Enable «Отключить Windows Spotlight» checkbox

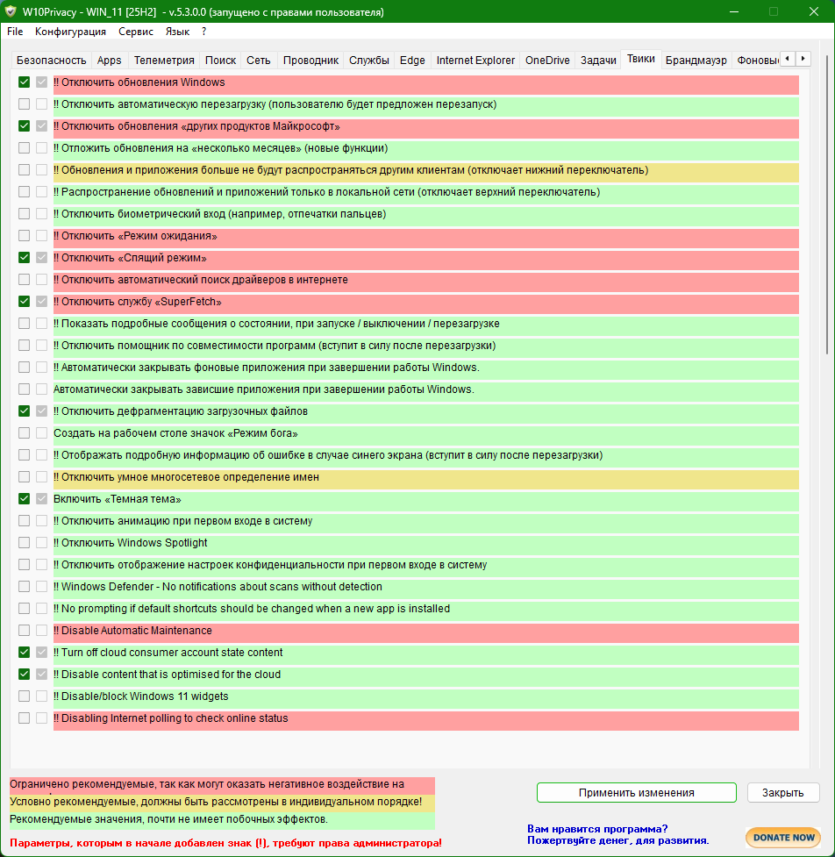25,543
